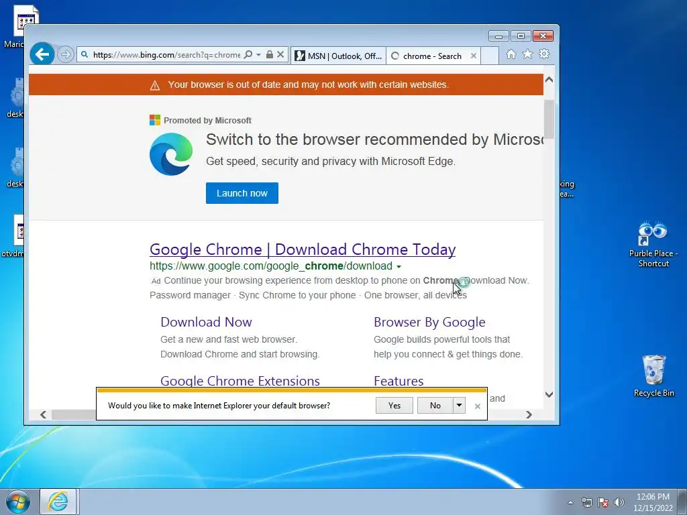Click the 'Promoted by Microsoft' label
This screenshot has height=515, width=687.
tap(208, 121)
